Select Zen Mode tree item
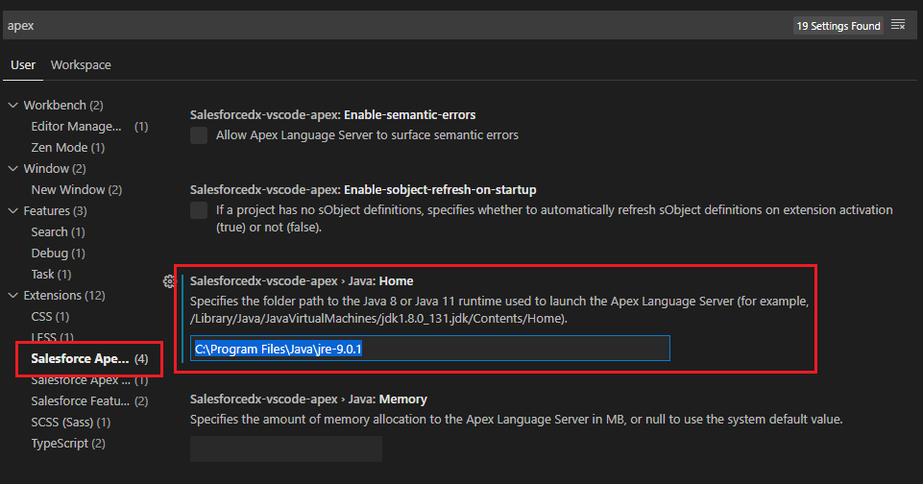Image resolution: width=923 pixels, height=484 pixels. click(x=67, y=148)
